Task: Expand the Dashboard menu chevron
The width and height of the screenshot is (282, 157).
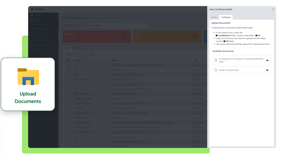Action: pos(54,15)
